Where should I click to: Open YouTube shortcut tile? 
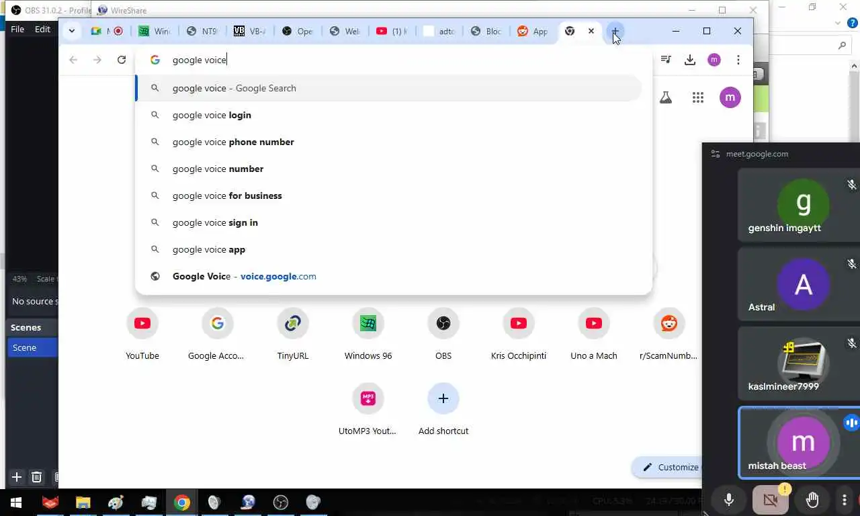[x=142, y=334]
